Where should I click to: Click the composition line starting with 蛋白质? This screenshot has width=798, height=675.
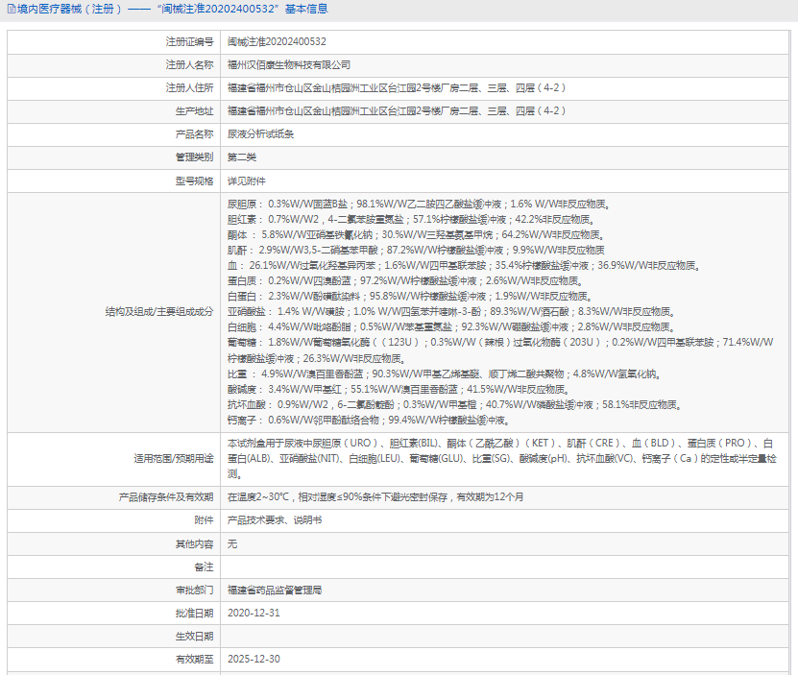click(x=405, y=280)
